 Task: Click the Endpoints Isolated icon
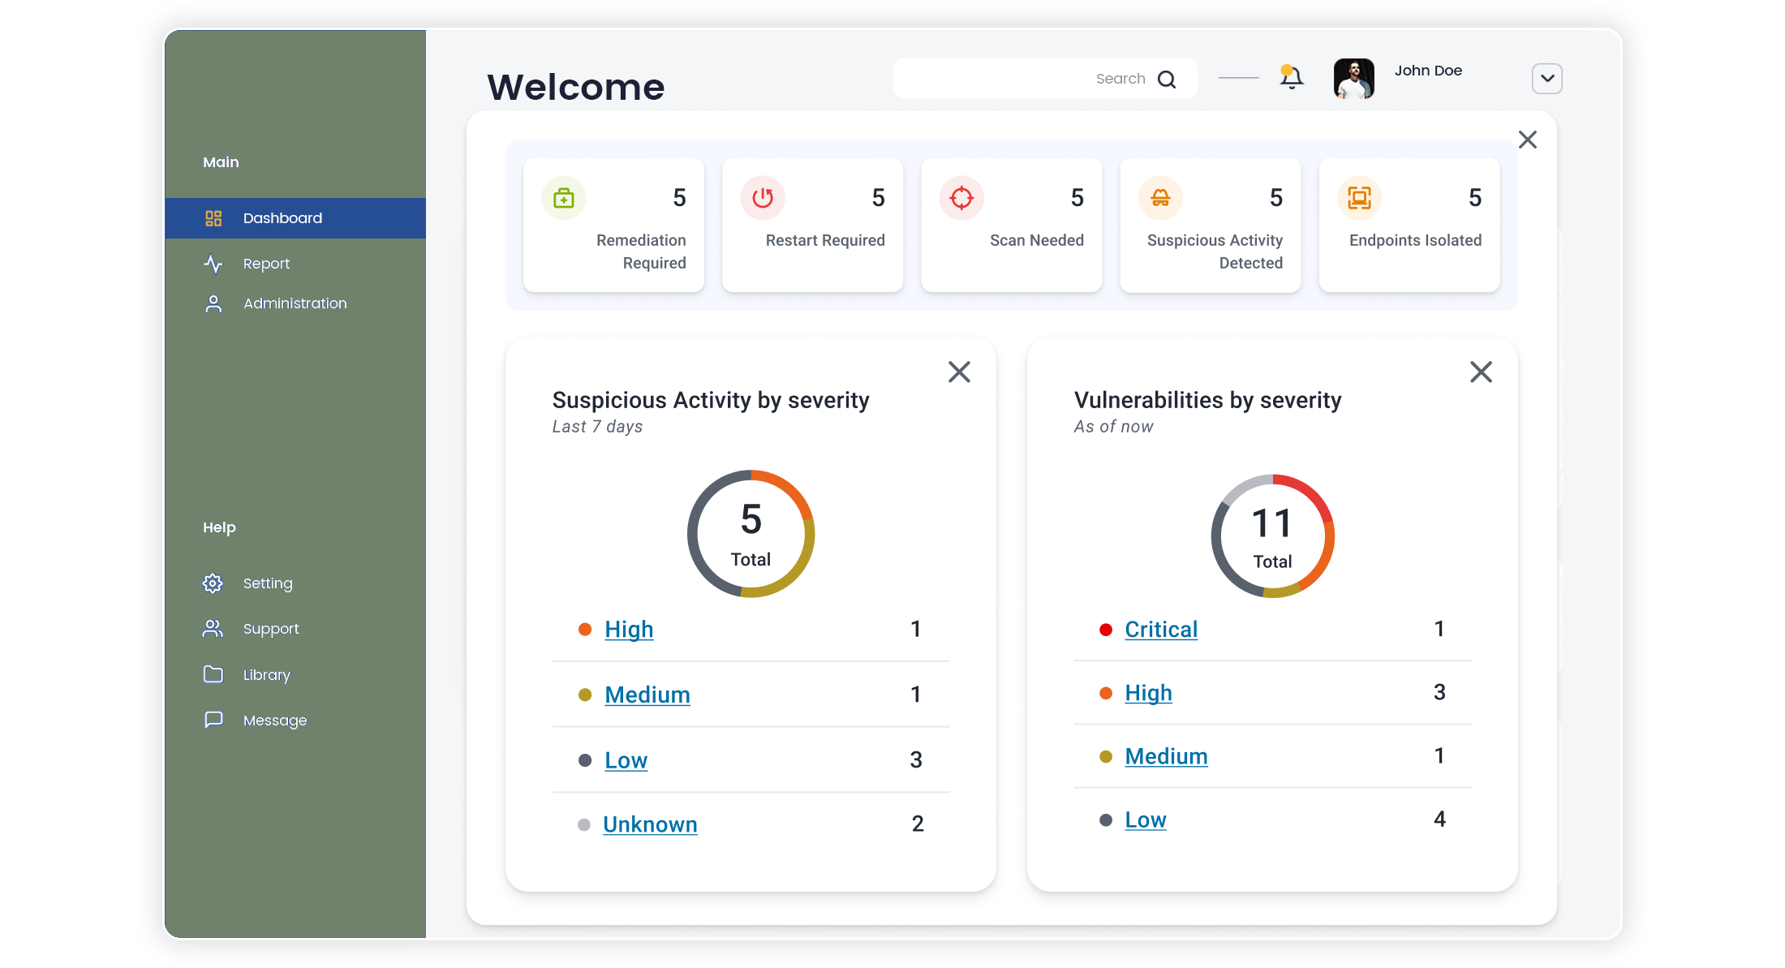pyautogui.click(x=1359, y=197)
